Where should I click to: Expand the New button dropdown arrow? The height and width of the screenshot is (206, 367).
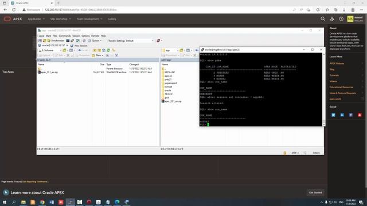pos(102,56)
